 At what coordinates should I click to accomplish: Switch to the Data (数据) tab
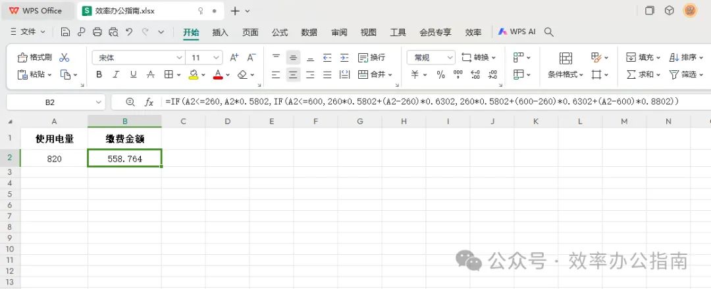pyautogui.click(x=309, y=33)
